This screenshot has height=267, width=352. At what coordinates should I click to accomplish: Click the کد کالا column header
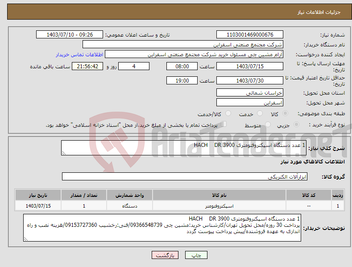click(309, 195)
